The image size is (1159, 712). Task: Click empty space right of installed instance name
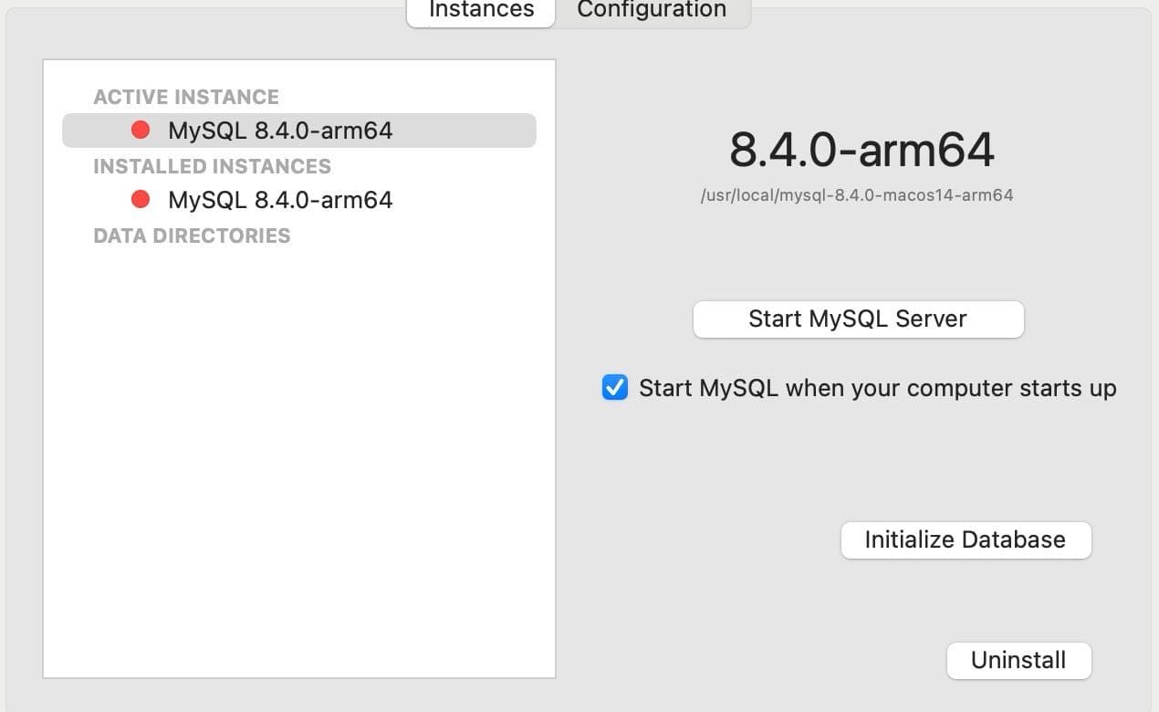pyautogui.click(x=465, y=200)
